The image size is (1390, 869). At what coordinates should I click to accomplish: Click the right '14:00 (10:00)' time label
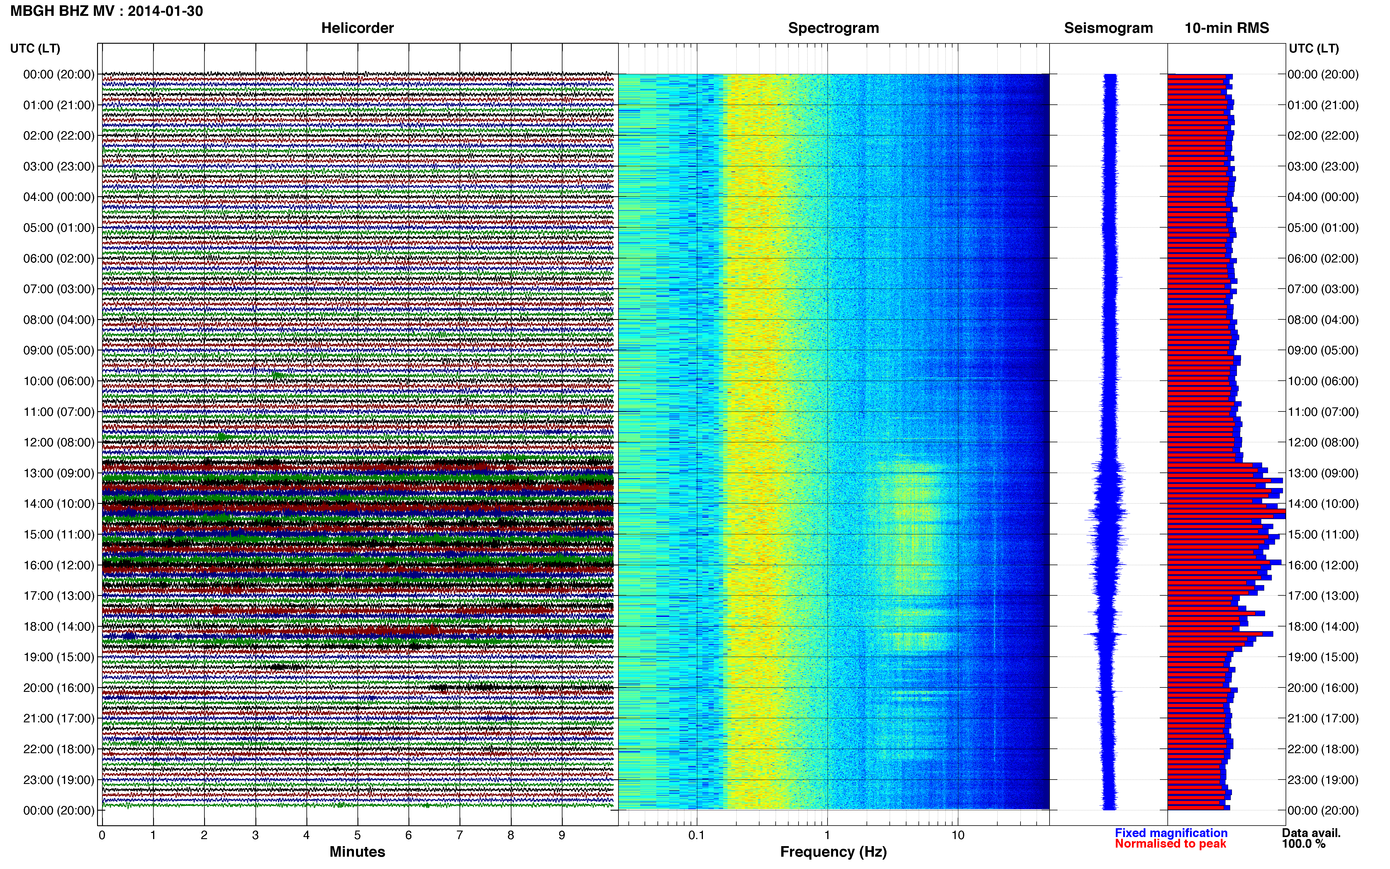pyautogui.click(x=1323, y=504)
